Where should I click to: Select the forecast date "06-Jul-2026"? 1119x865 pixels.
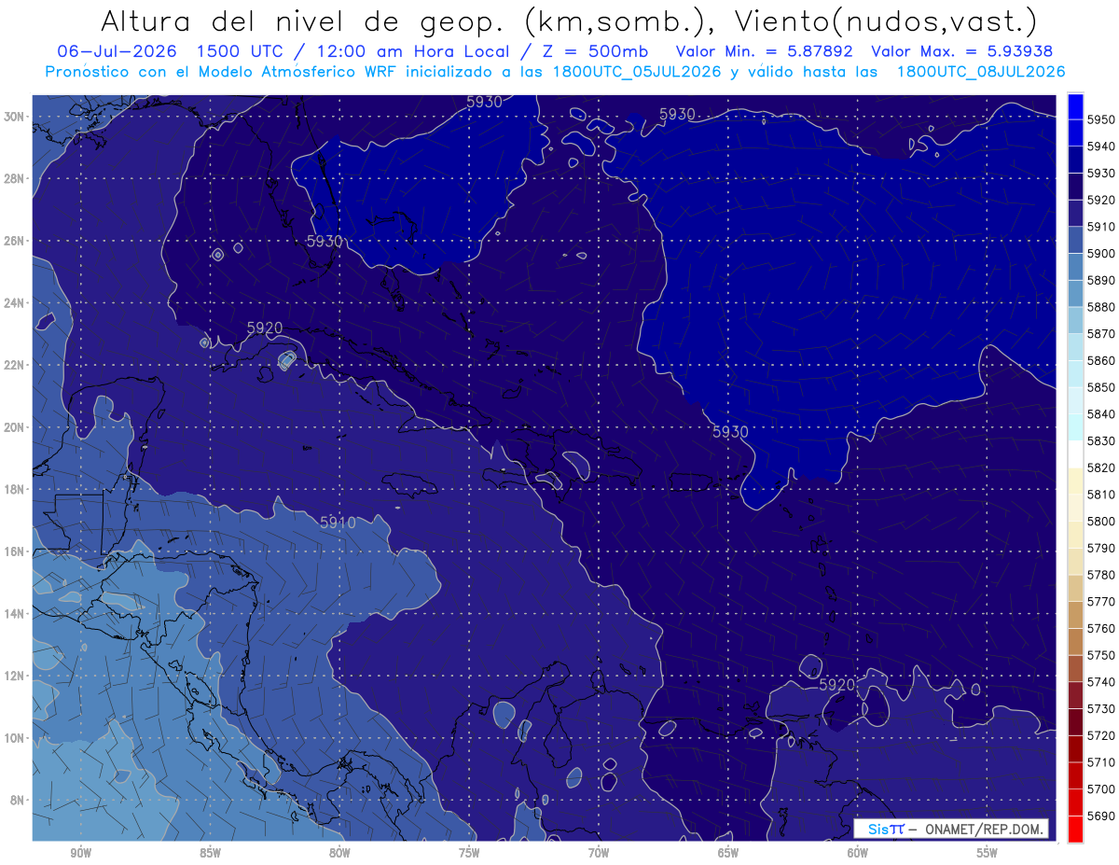point(117,51)
